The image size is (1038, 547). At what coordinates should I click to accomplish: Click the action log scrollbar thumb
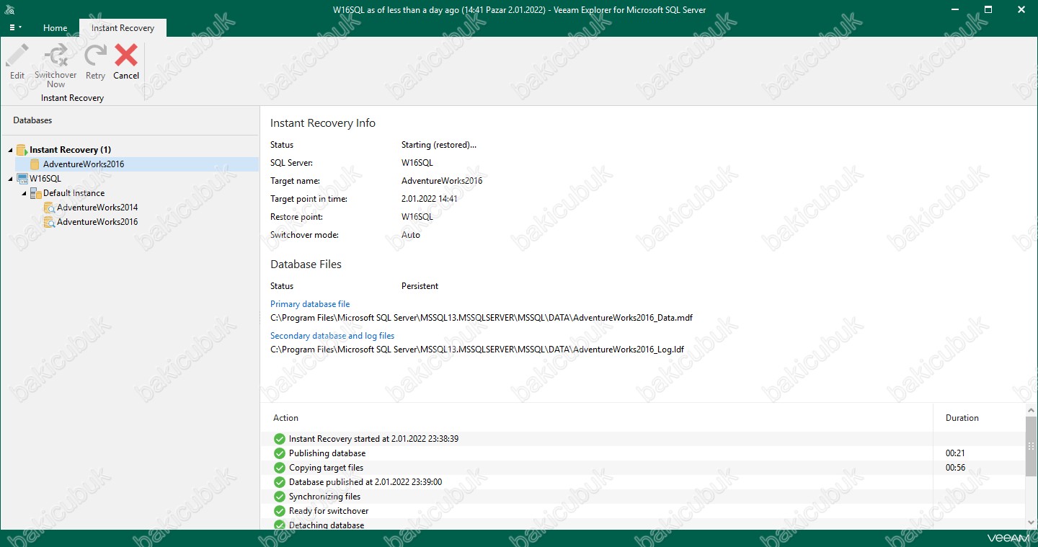coord(1031,445)
